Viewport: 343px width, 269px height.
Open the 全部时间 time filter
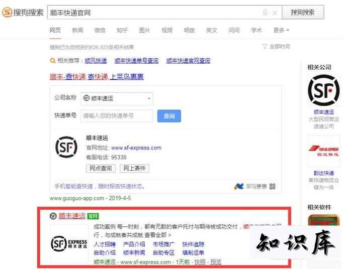click(x=280, y=47)
